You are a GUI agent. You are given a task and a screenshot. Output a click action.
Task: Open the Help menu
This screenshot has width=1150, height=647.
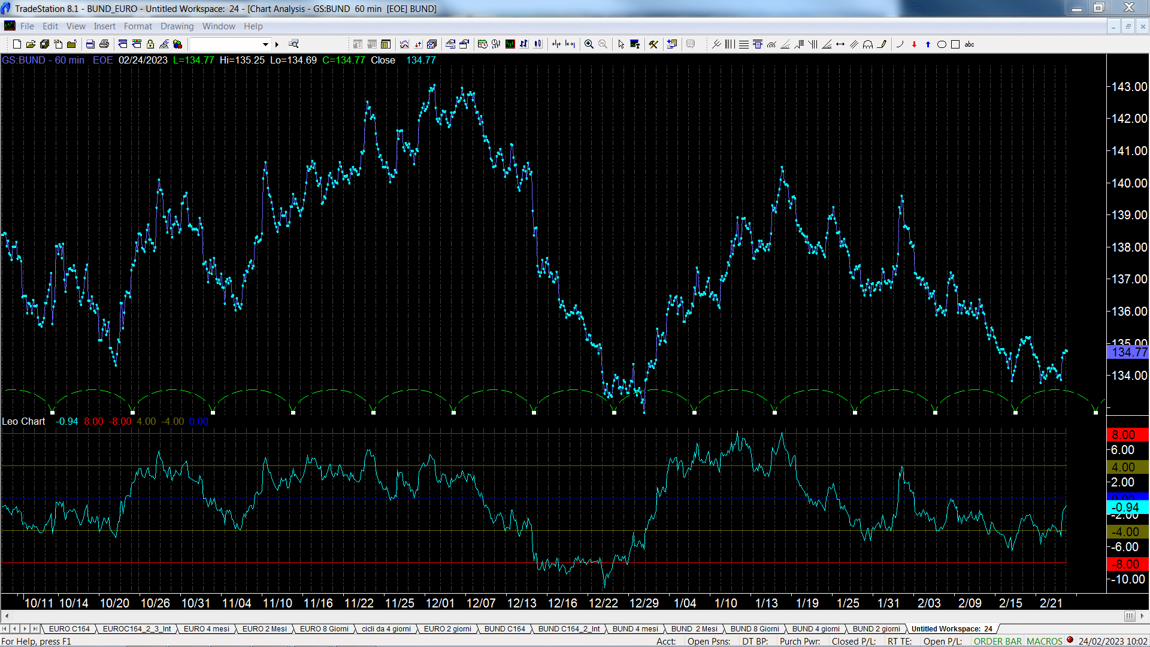point(253,26)
